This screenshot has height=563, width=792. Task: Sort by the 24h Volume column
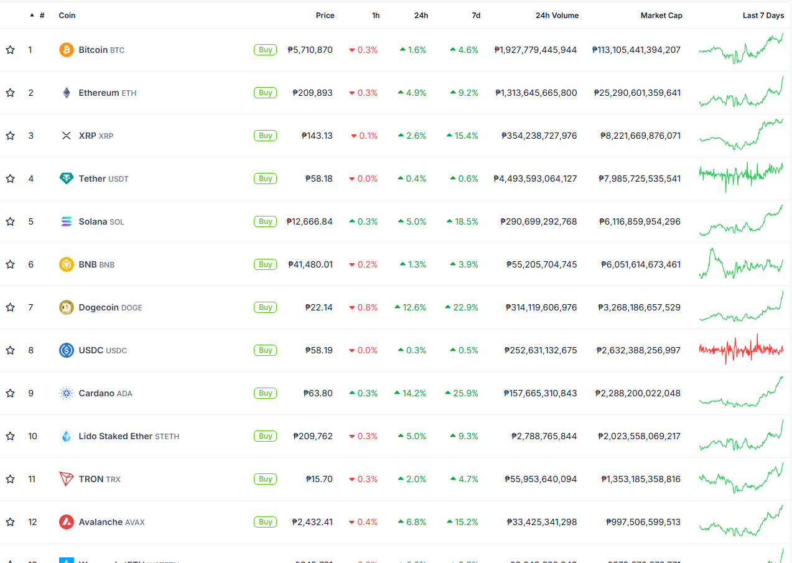coord(557,16)
